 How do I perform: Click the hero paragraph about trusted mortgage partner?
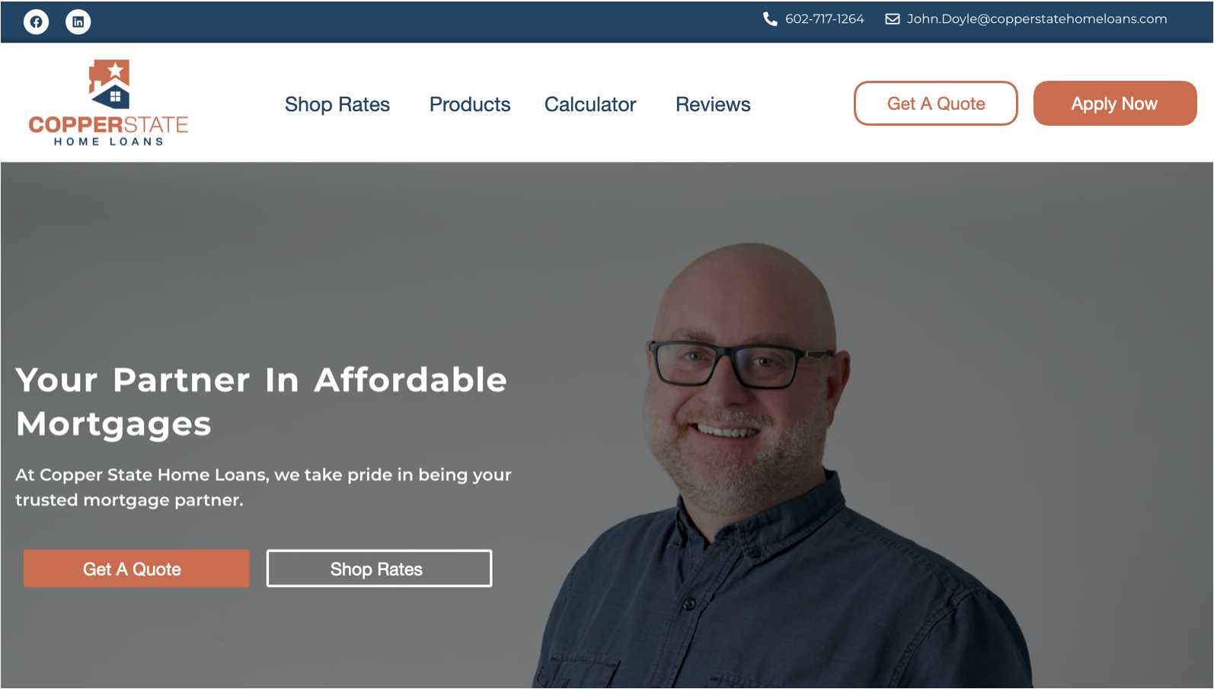(264, 487)
